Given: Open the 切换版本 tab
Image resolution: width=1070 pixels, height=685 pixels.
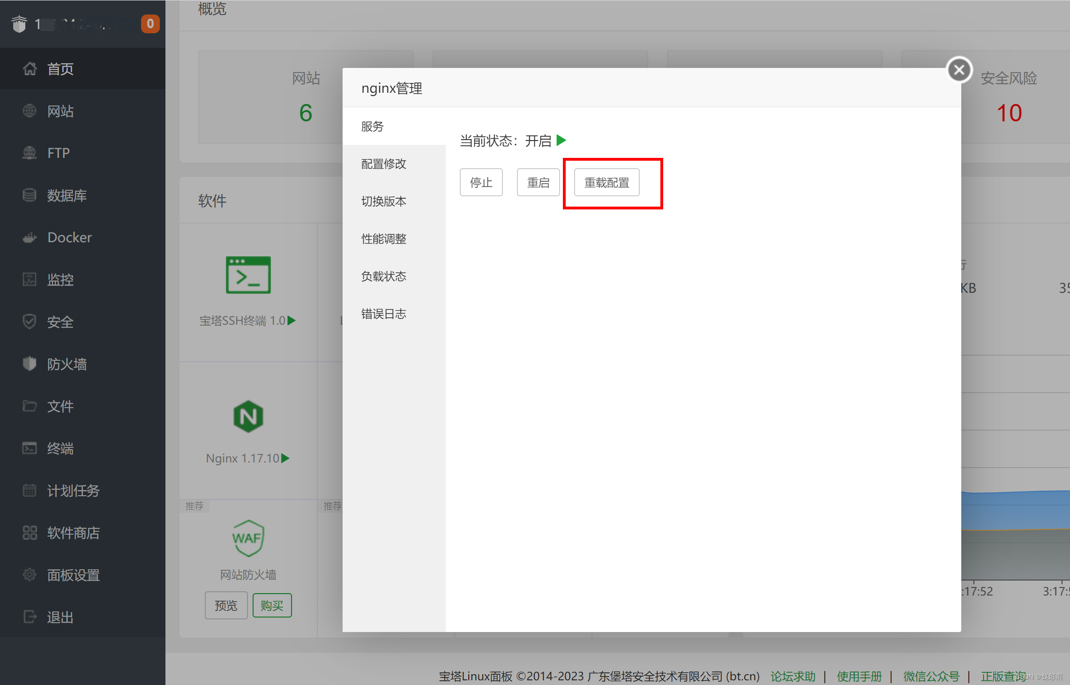Looking at the screenshot, I should pos(384,201).
